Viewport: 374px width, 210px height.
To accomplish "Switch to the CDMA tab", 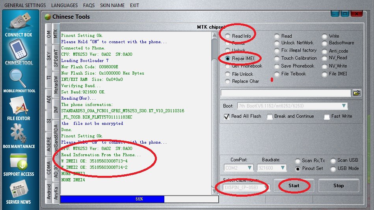I will coord(48,168).
